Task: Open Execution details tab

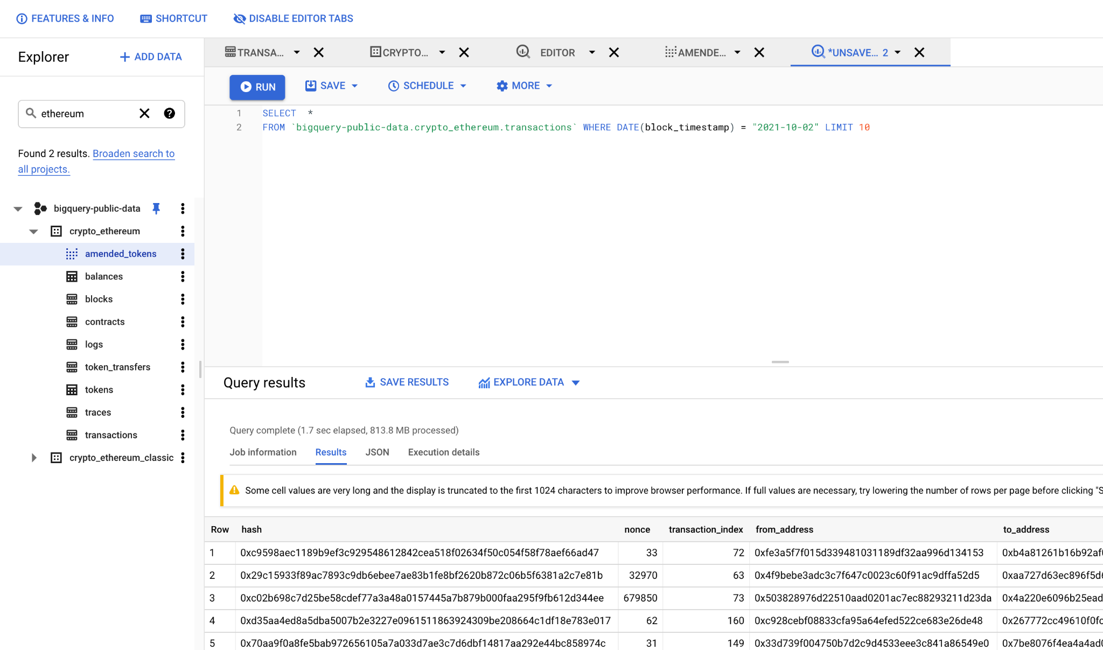Action: point(443,452)
